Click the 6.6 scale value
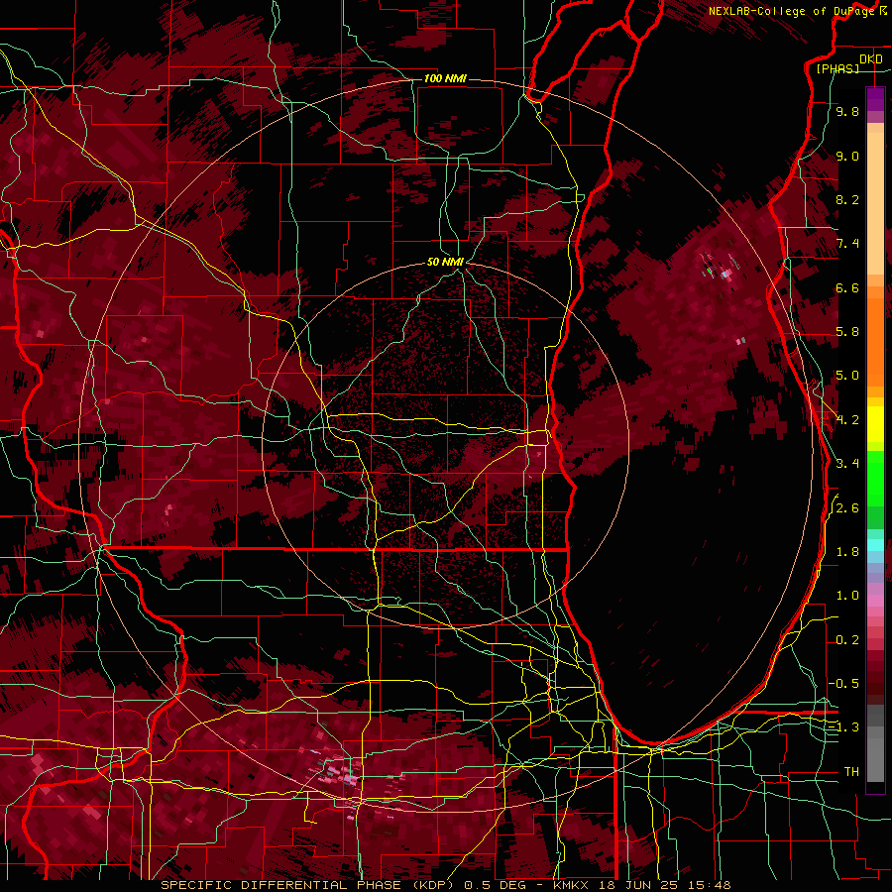Viewport: 892px width, 892px height. 847,287
